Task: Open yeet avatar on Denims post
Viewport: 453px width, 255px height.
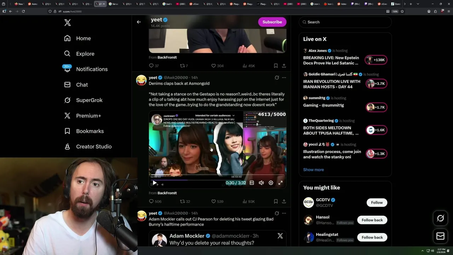Action: coord(141,80)
